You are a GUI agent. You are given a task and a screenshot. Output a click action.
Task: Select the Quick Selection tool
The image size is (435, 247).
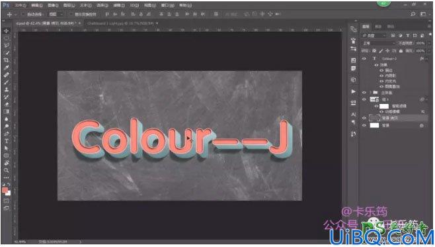[x=6, y=53]
